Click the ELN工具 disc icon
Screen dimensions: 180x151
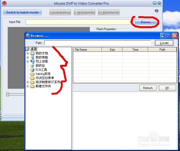pos(32,70)
